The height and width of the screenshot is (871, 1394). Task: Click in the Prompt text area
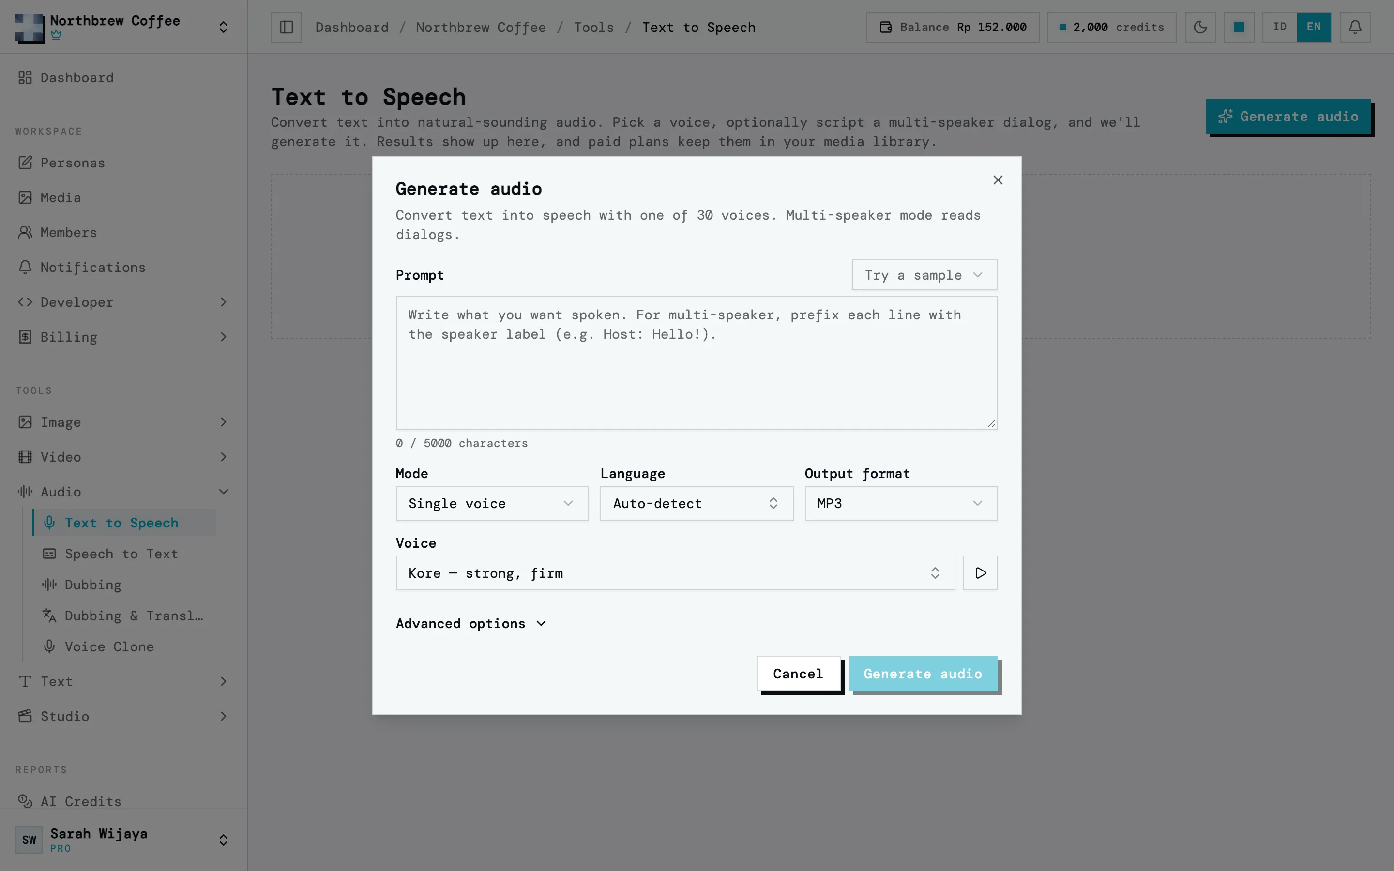pyautogui.click(x=696, y=363)
